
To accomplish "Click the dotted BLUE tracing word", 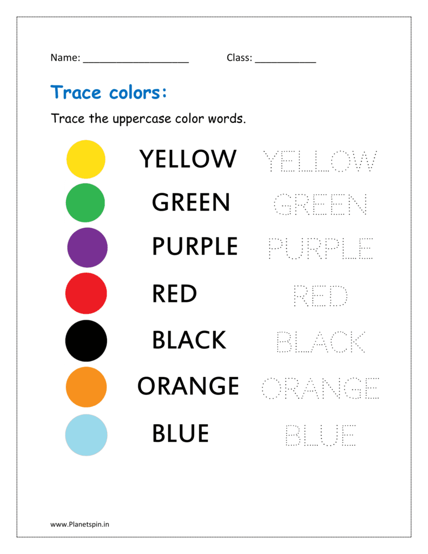I will pyautogui.click(x=320, y=435).
